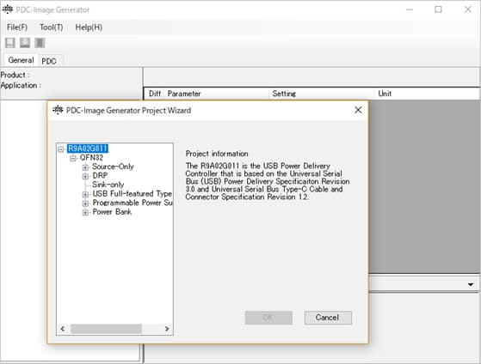Switch to the General tab
The width and height of the screenshot is (481, 364).
(x=21, y=60)
